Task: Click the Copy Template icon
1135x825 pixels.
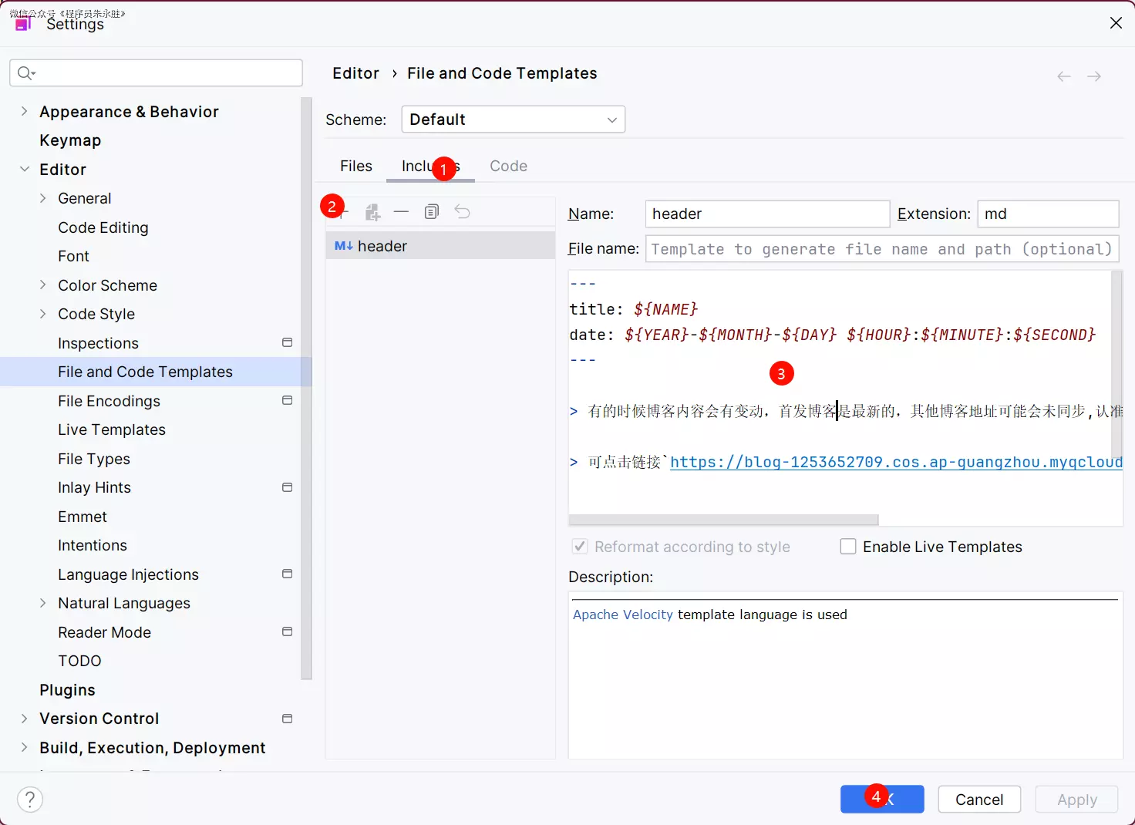Action: click(x=432, y=211)
